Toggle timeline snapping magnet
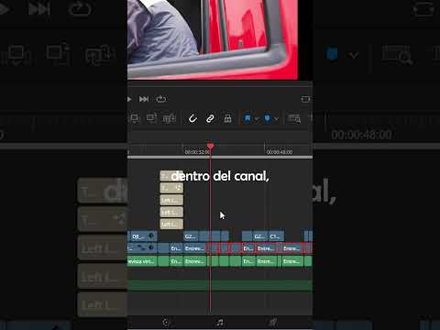440x330 pixels. click(192, 118)
